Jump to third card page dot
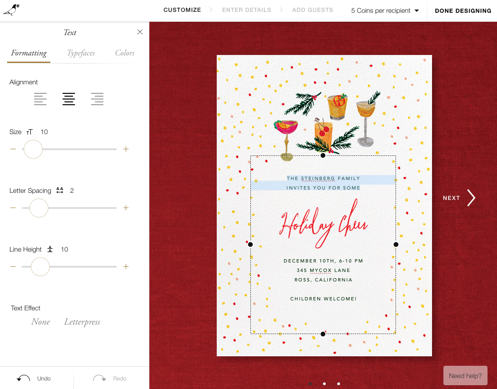This screenshot has width=497, height=389. (339, 384)
